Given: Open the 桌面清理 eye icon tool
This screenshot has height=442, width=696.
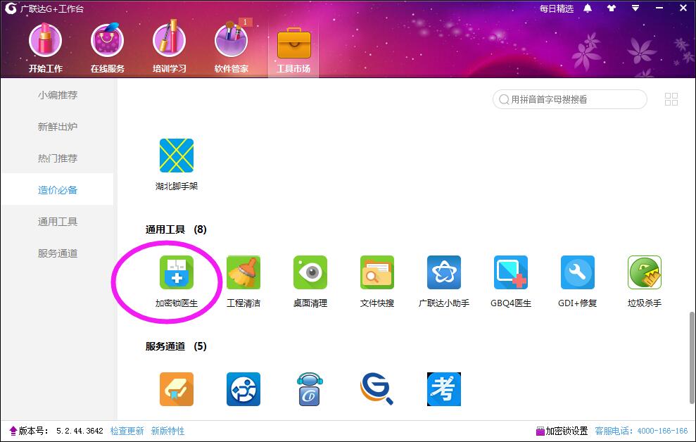Looking at the screenshot, I should [x=310, y=272].
